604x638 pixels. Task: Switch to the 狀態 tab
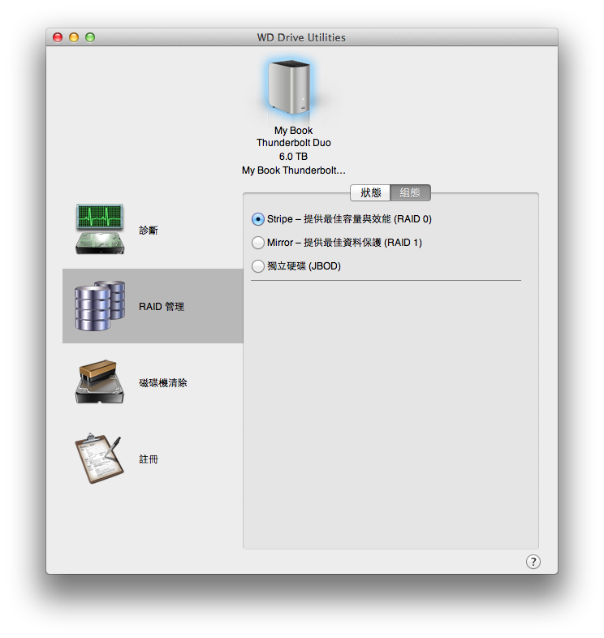click(370, 192)
